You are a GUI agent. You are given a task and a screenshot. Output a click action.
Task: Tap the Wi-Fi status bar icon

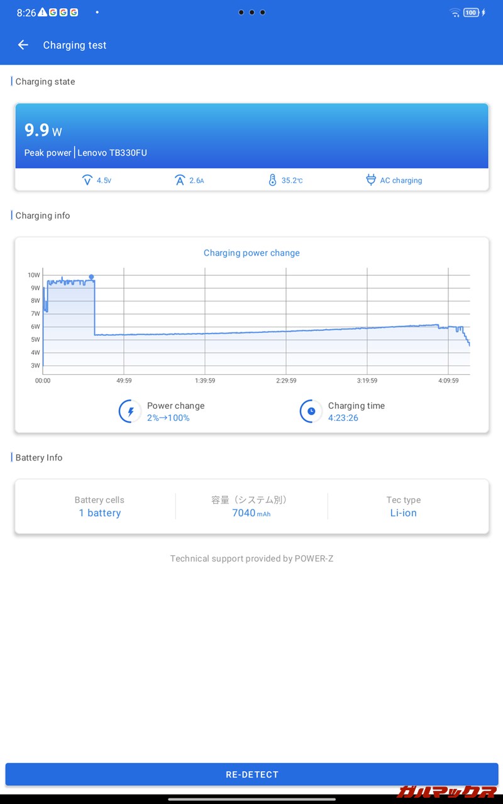455,13
